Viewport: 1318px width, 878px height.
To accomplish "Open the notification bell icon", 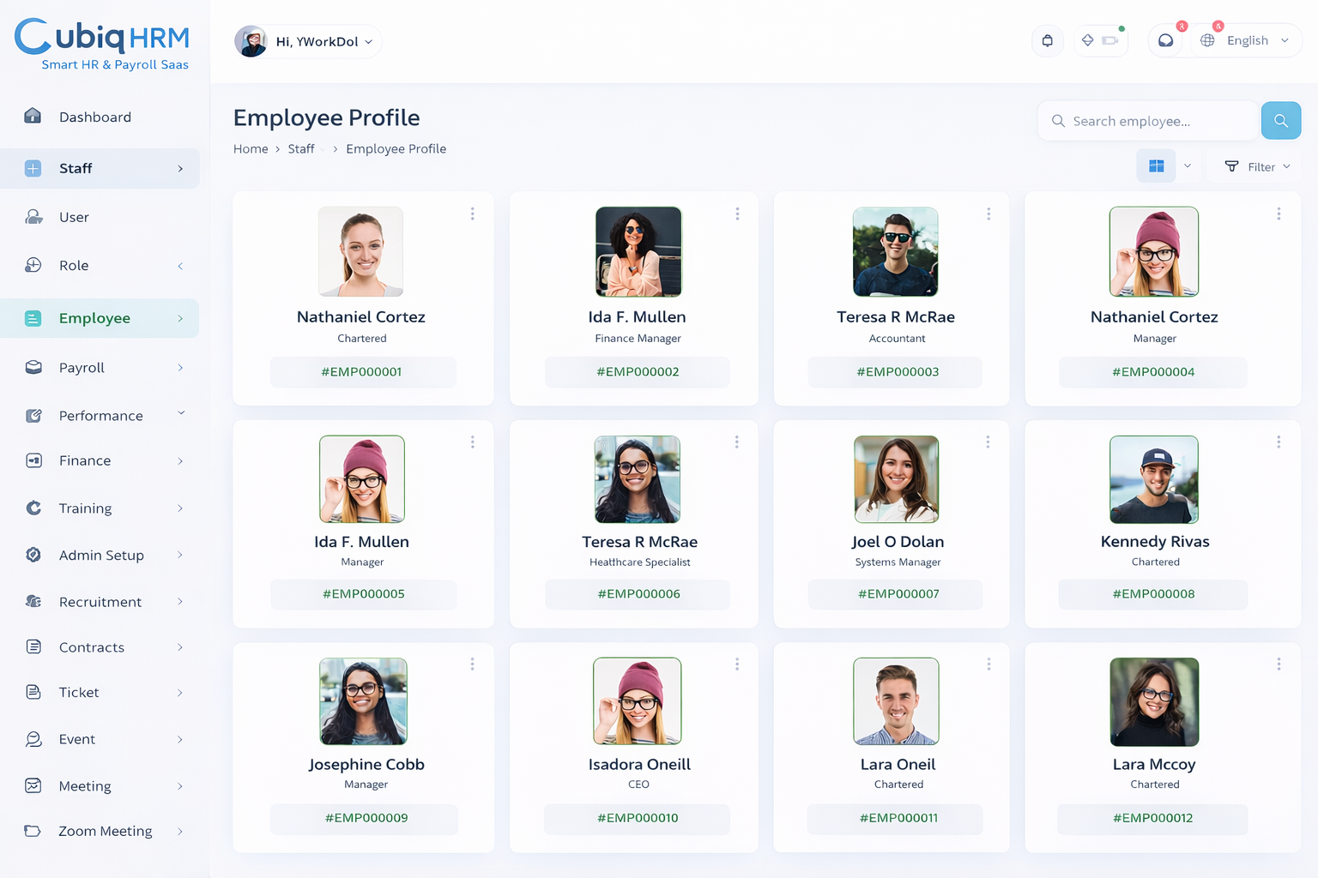I will [x=1047, y=41].
